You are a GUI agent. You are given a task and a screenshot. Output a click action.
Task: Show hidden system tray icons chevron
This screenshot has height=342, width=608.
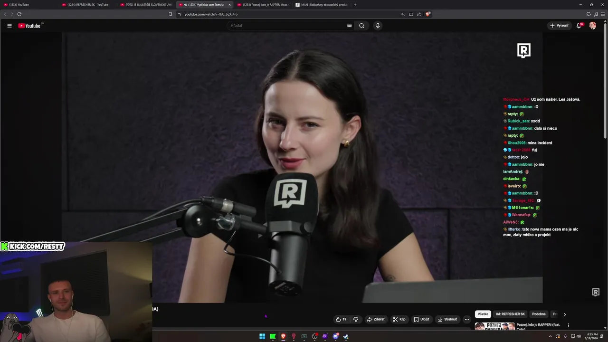pos(550,336)
